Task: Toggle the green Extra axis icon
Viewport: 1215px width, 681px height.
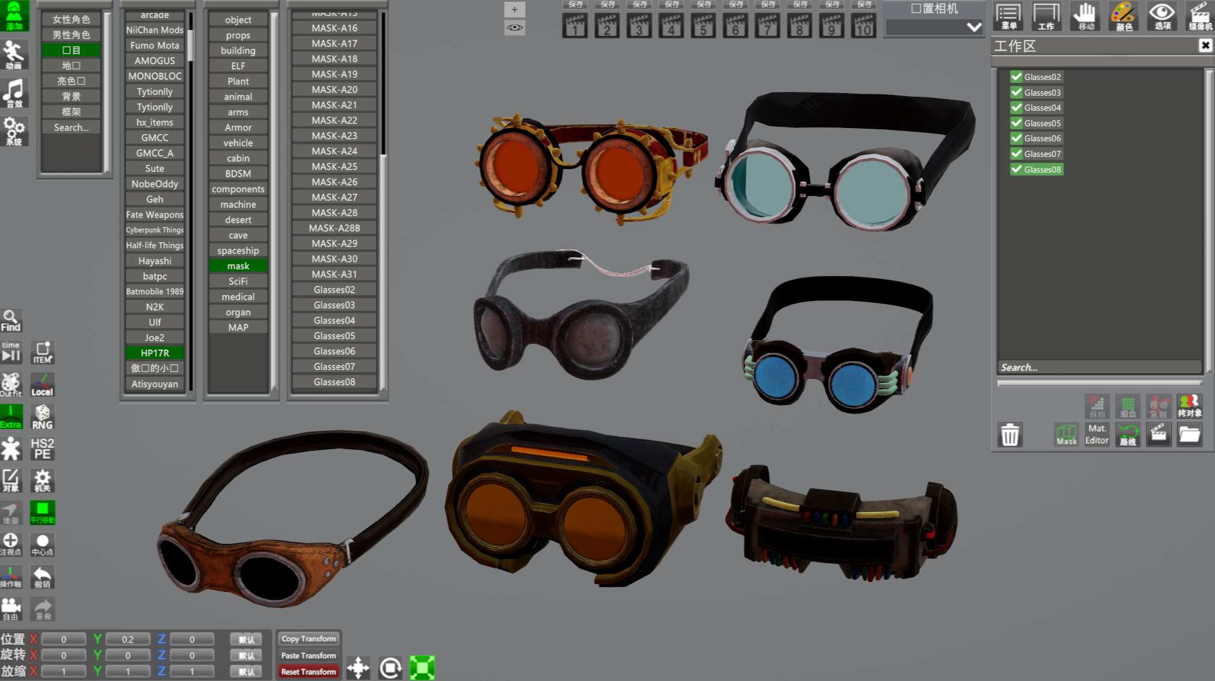Action: [x=11, y=417]
